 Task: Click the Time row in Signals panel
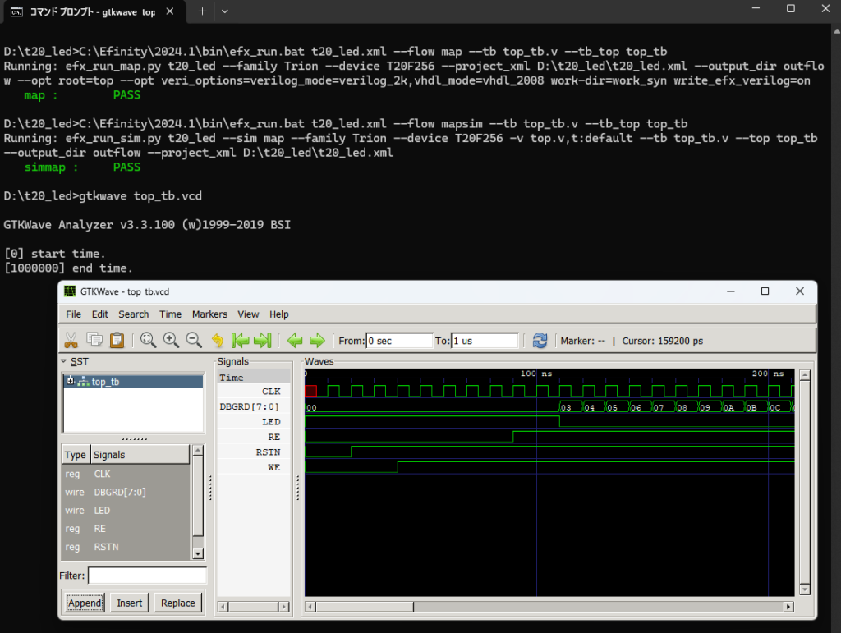pyautogui.click(x=254, y=378)
